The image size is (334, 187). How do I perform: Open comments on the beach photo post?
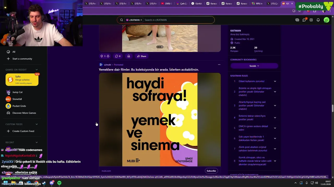coord(118,56)
